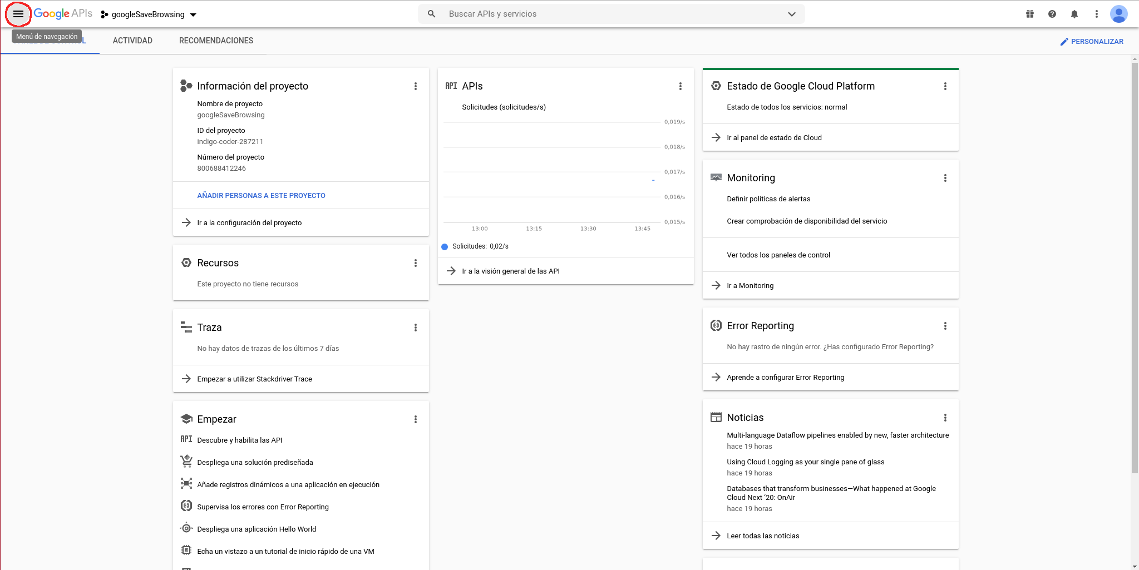
Task: Click the gift icon in top bar
Action: click(x=1029, y=14)
